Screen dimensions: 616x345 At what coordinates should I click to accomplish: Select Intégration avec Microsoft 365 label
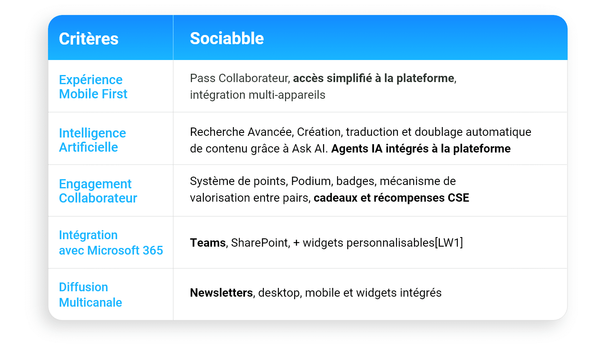pyautogui.click(x=111, y=242)
